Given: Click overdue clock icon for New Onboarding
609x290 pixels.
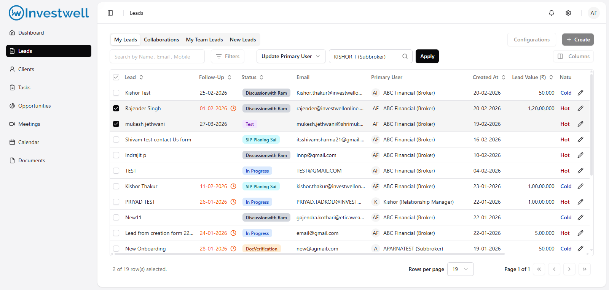Looking at the screenshot, I should click(x=233, y=249).
